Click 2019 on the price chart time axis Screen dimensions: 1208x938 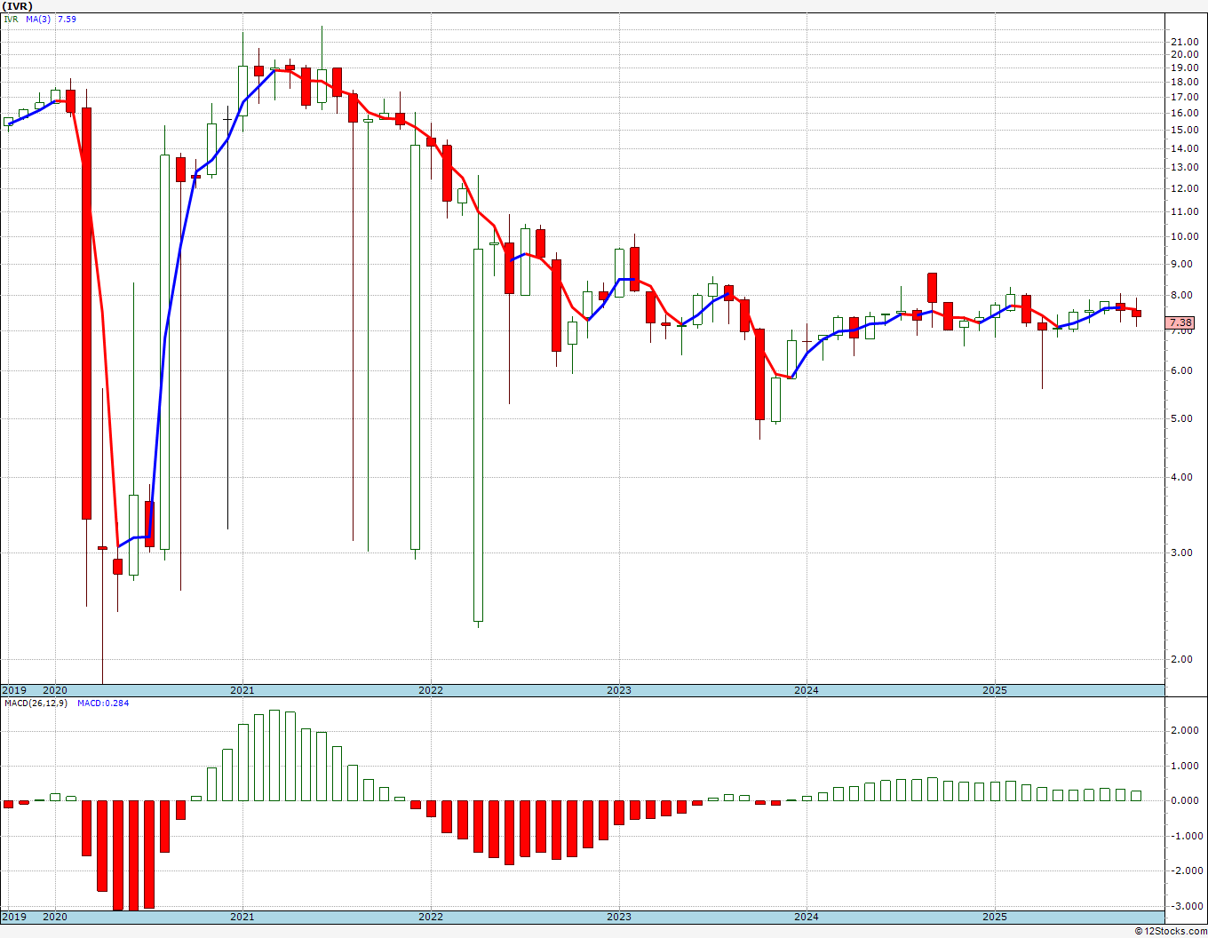point(13,690)
